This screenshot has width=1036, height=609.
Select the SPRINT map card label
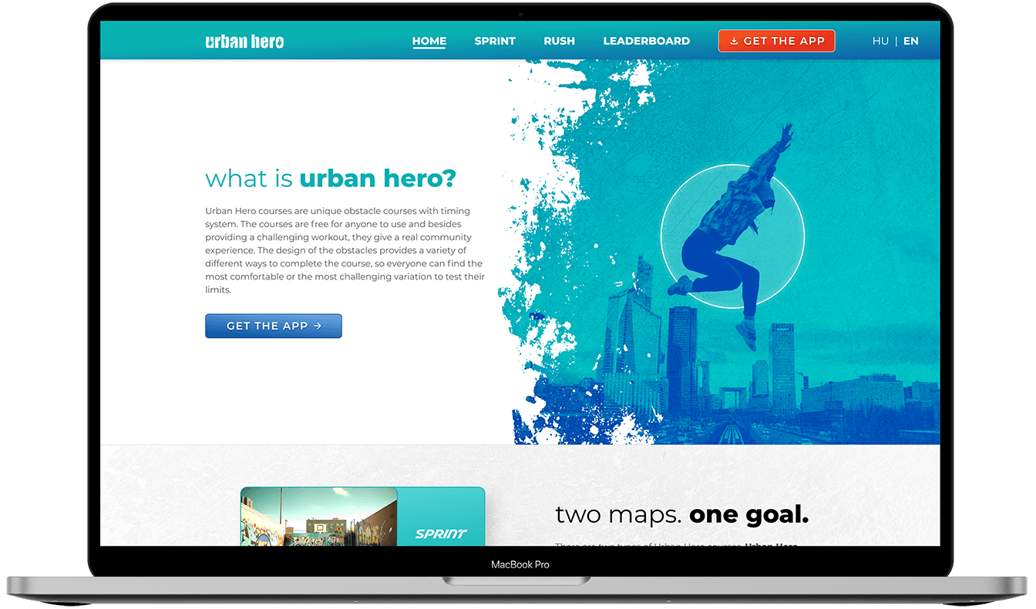[x=441, y=534]
